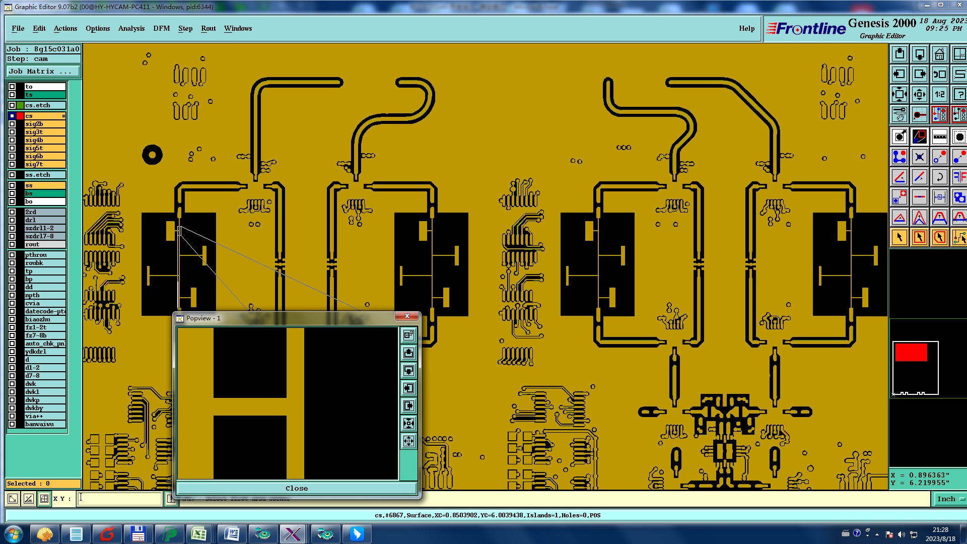This screenshot has height=544, width=967.
Task: Open the Job Matrix expander
Action: coord(43,72)
